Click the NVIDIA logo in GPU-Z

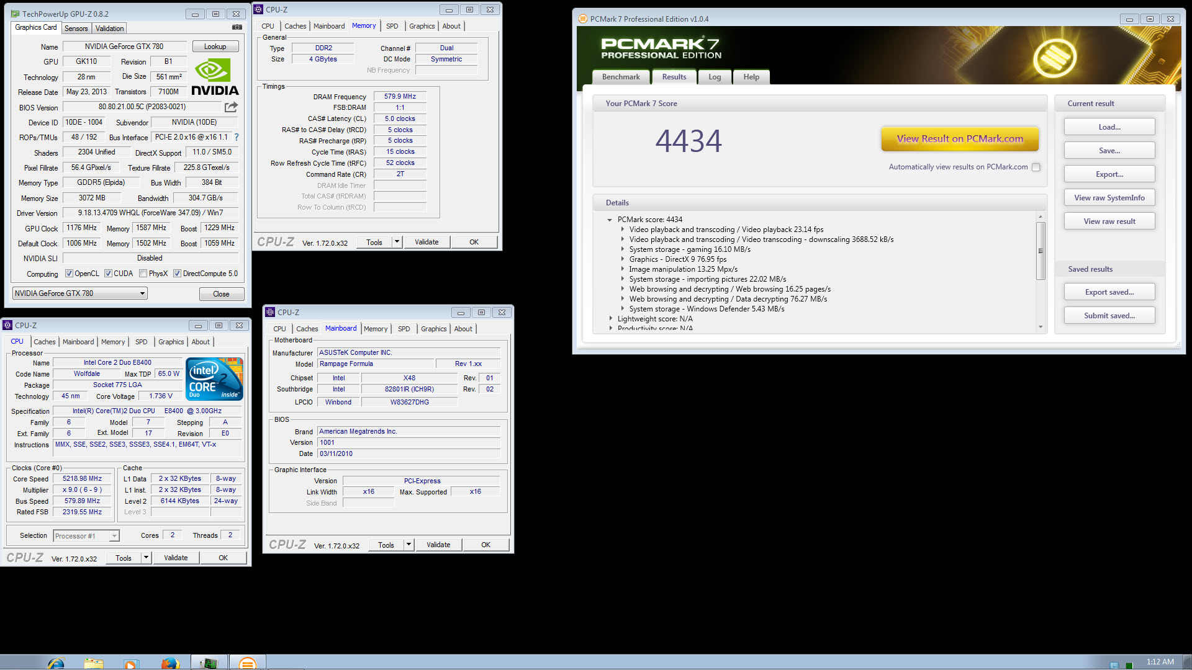coord(214,77)
